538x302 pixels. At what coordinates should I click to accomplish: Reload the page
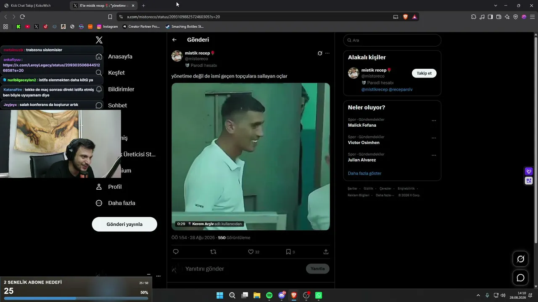(x=22, y=17)
